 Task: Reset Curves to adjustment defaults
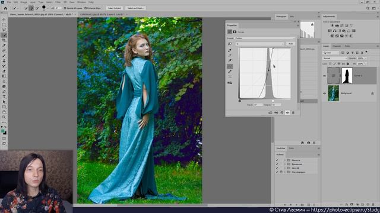(281, 112)
